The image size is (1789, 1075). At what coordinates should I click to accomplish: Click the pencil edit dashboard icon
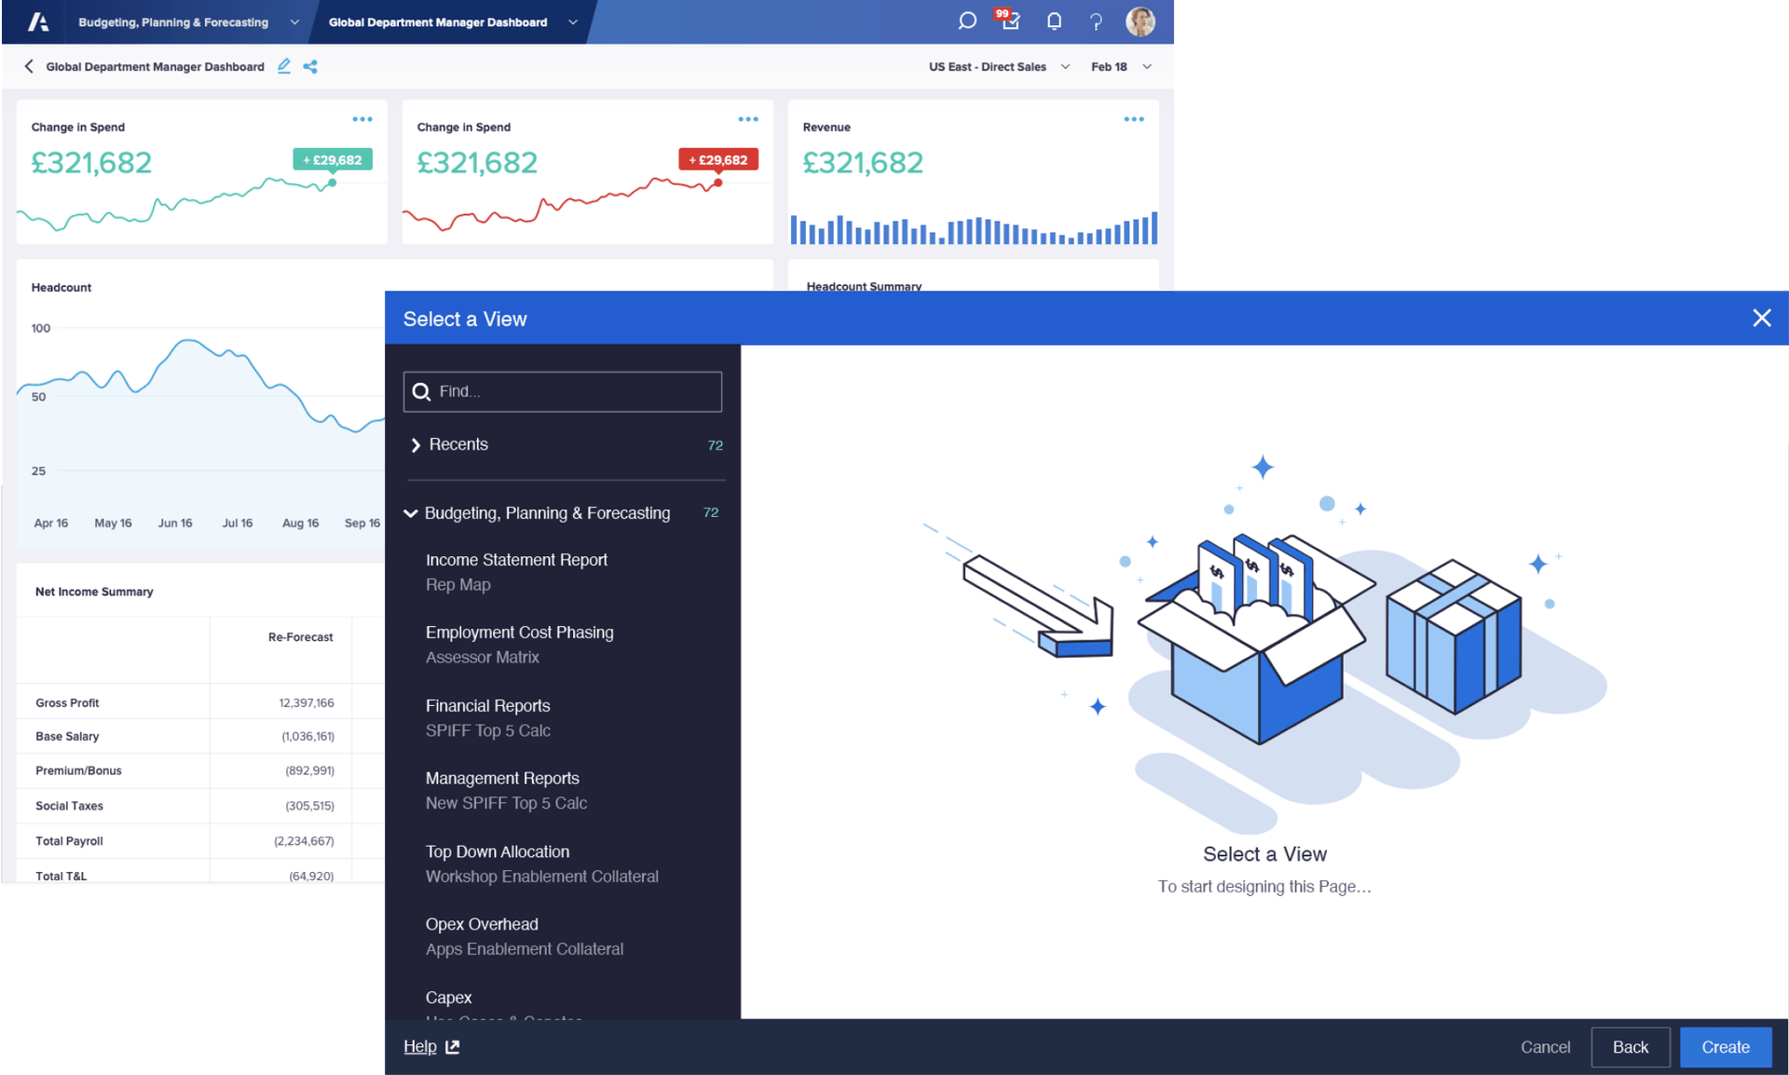click(x=284, y=66)
